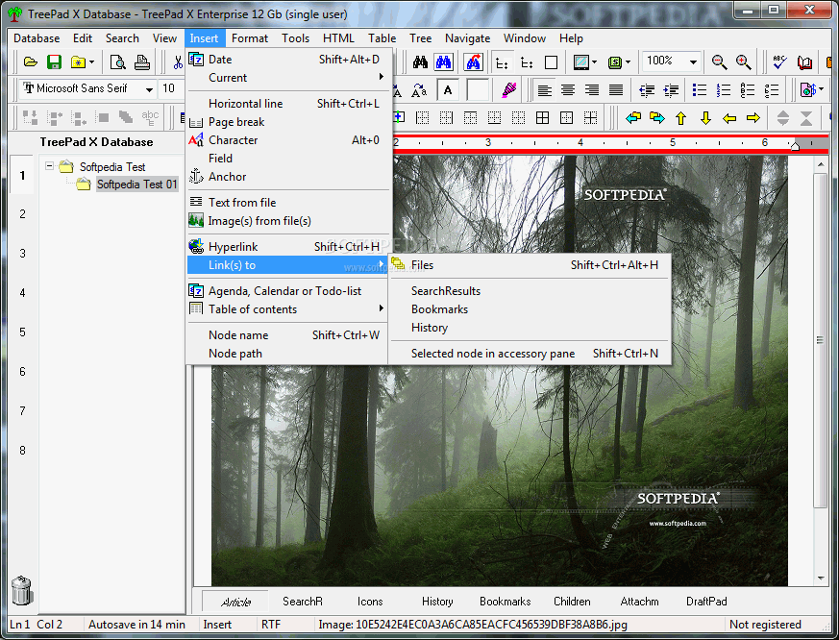Viewport: 839px width, 640px height.
Task: Apply uppercase lettered list formatting
Action: coord(748,90)
